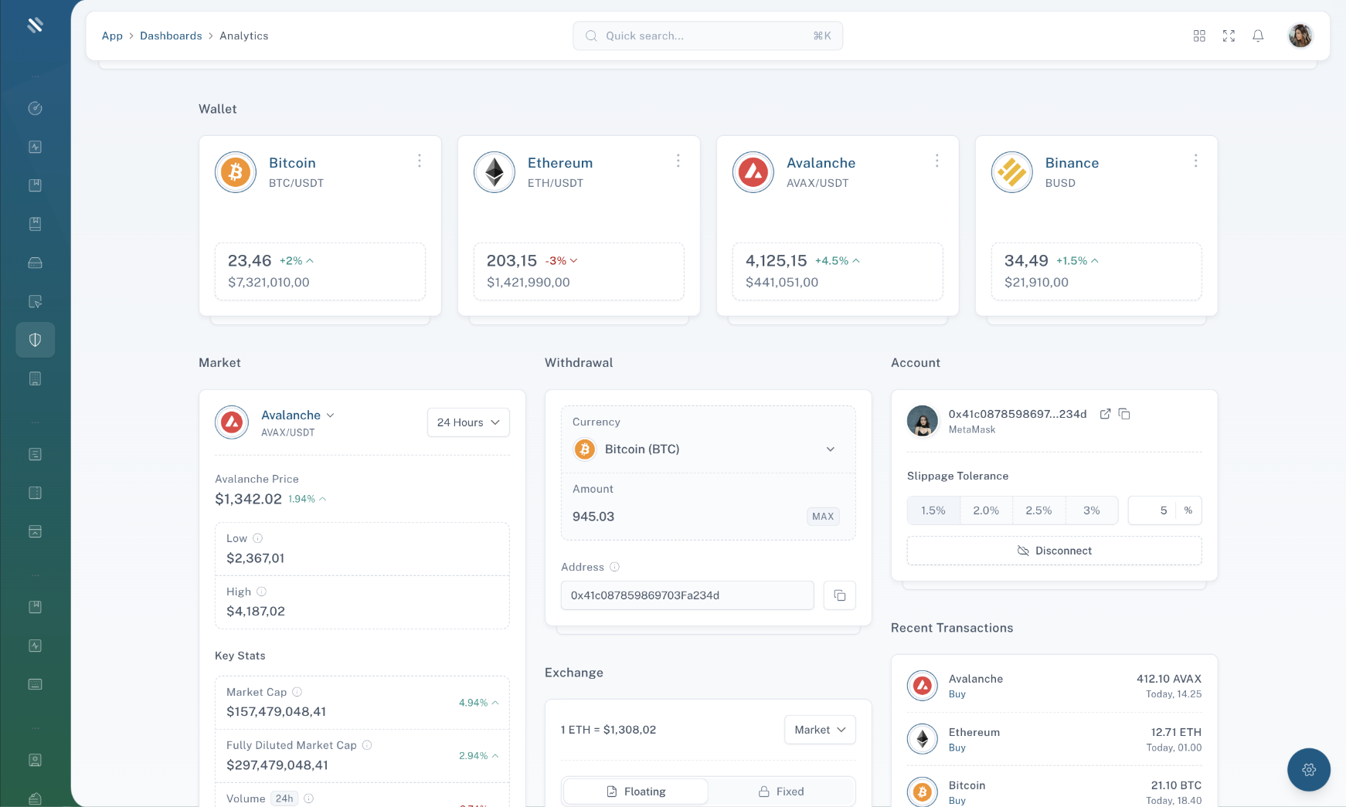
Task: Enter fullscreen using the expand arrows icon
Action: pos(1229,36)
